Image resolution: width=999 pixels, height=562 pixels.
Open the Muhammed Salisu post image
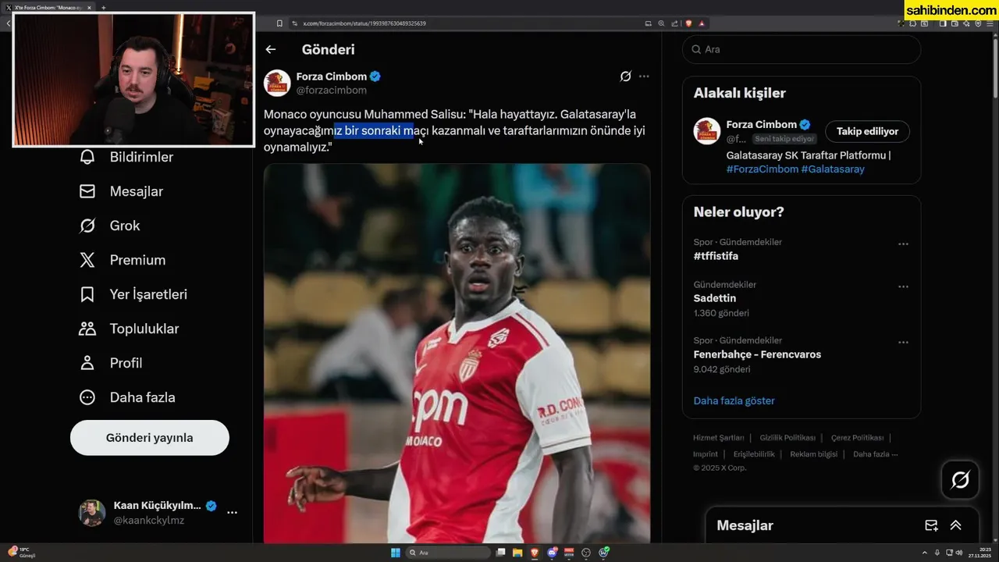(457, 353)
